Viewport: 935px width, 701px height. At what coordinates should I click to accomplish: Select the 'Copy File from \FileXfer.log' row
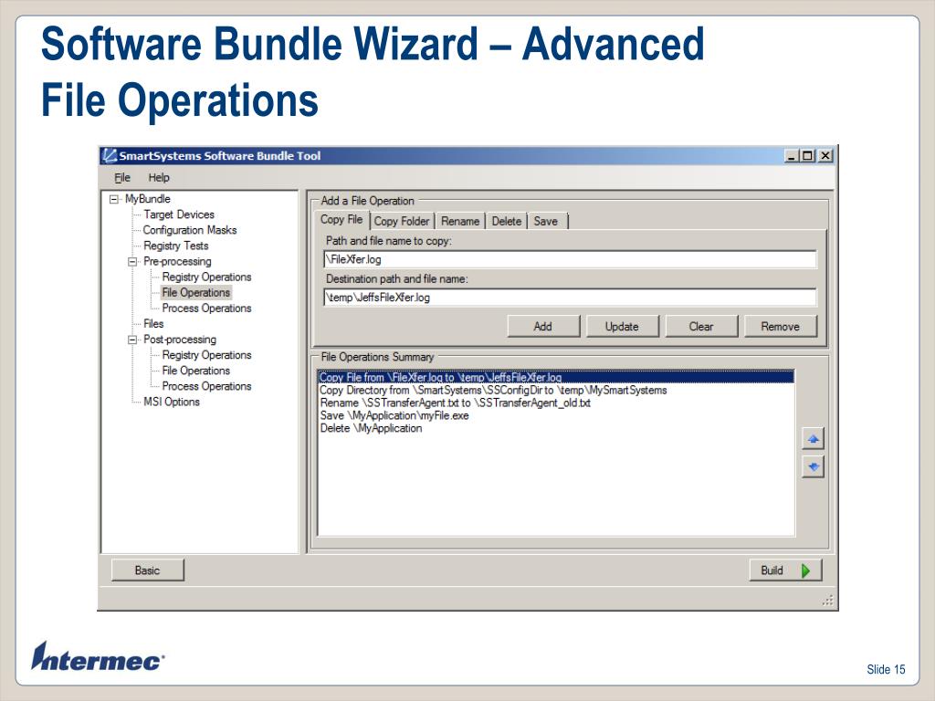(556, 377)
